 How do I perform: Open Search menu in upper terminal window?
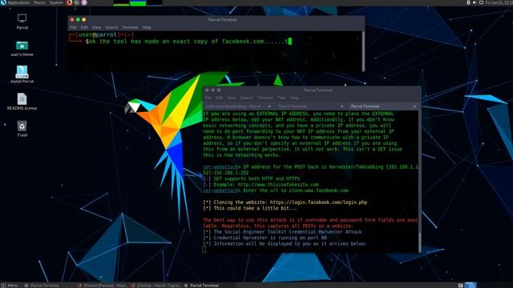tap(111, 27)
